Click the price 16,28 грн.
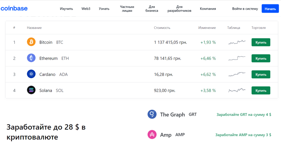 tap(164, 75)
